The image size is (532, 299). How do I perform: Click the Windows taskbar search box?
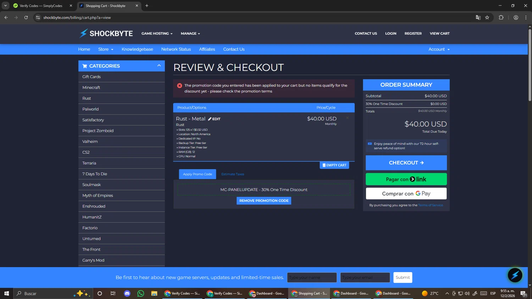53,293
